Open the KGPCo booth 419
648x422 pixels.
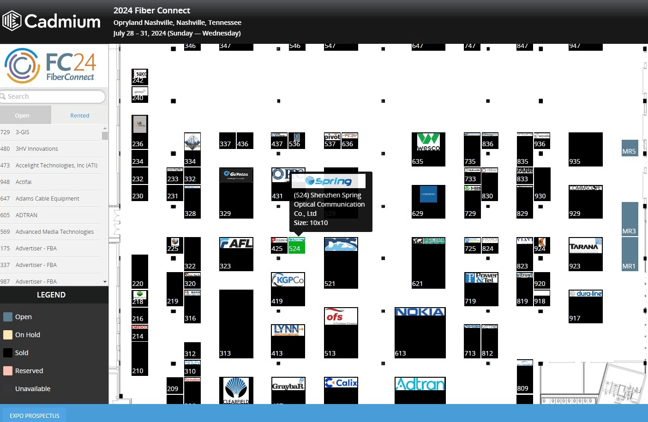pos(288,289)
